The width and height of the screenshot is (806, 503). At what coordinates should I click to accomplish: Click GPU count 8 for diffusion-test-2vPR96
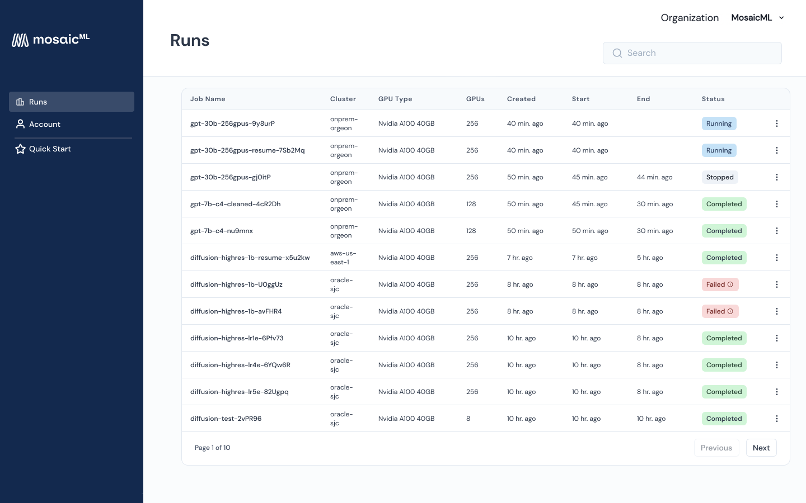coord(468,419)
